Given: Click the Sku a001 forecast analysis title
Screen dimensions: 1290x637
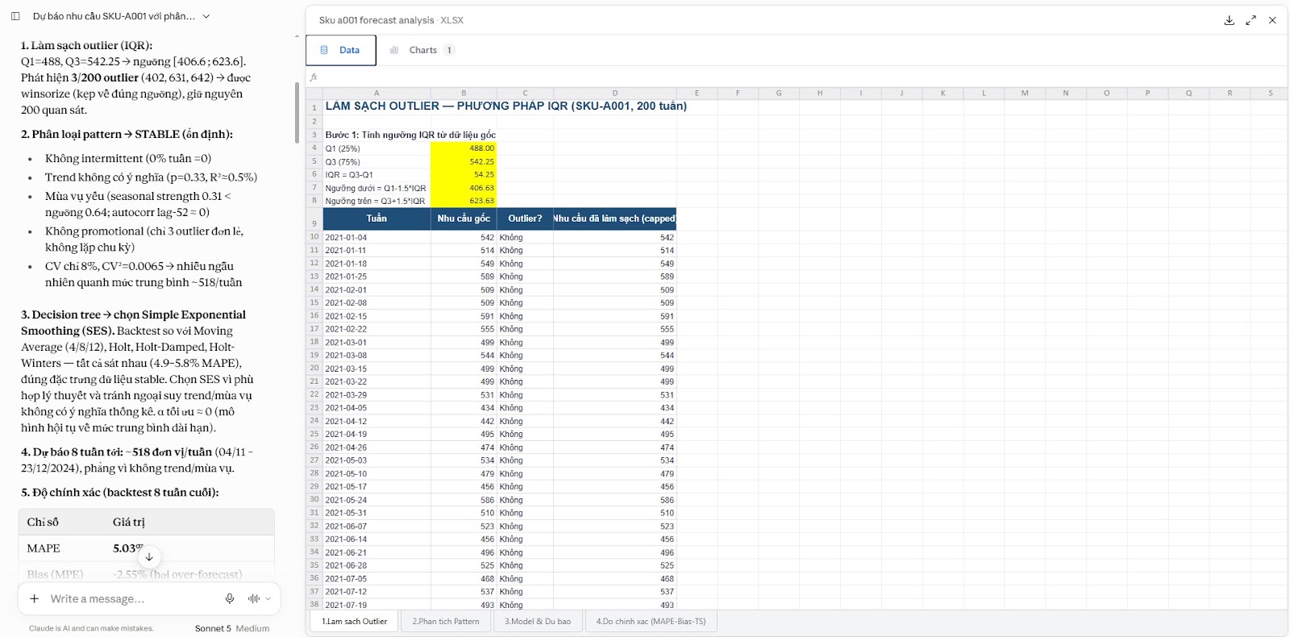Looking at the screenshot, I should pyautogui.click(x=376, y=20).
